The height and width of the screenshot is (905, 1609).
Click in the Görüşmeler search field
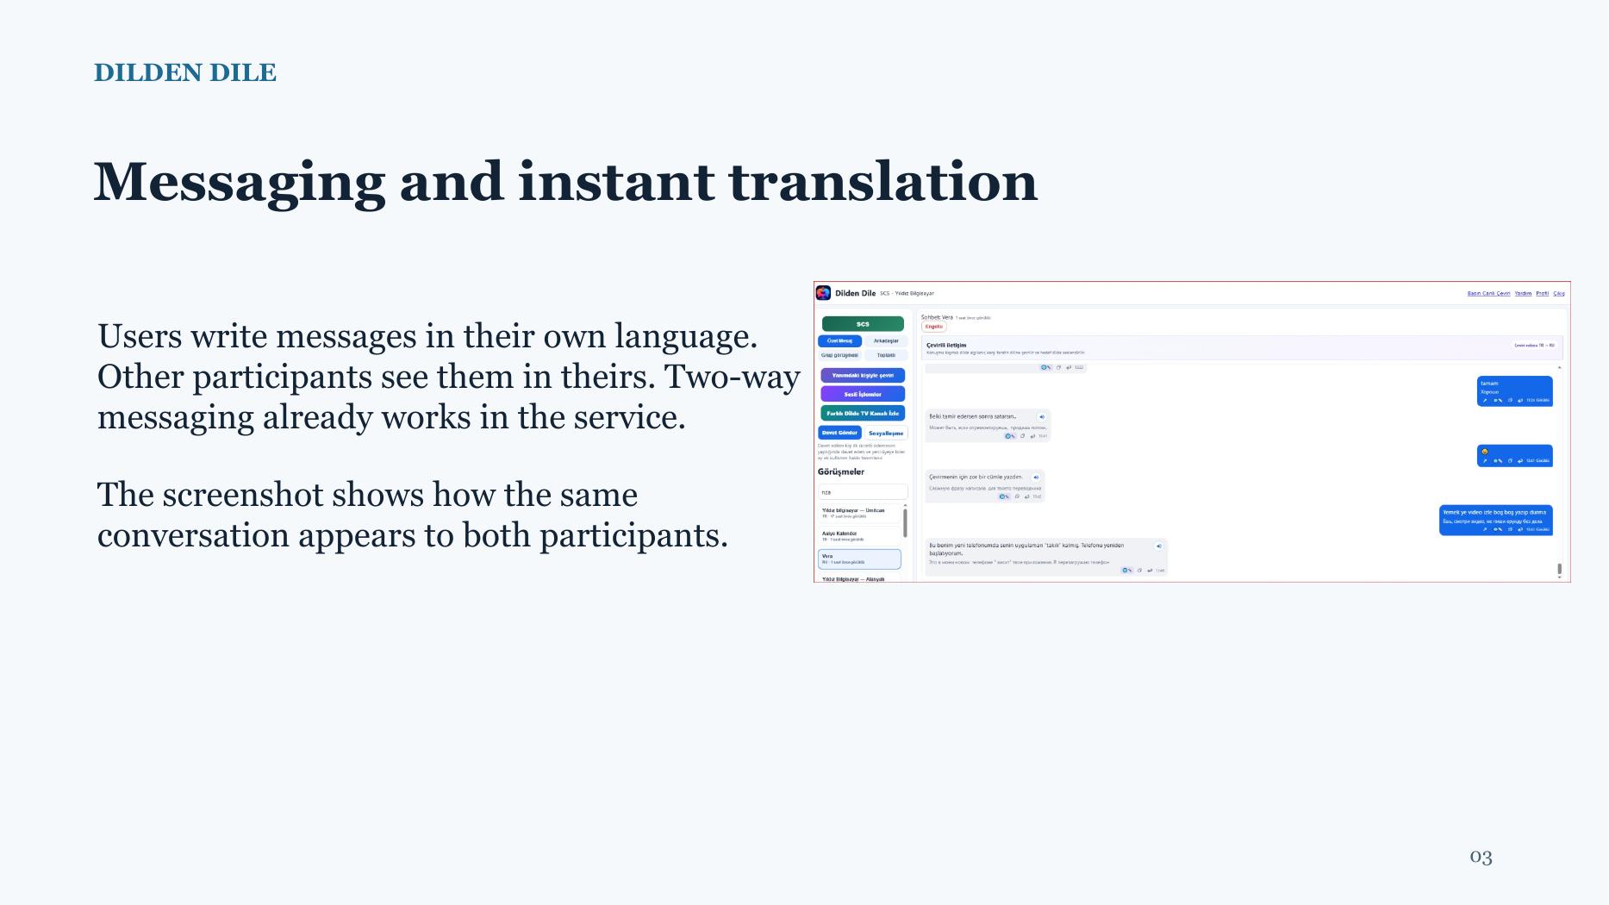[x=863, y=492]
